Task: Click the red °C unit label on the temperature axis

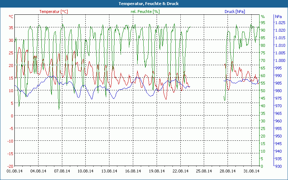Action: click(x=11, y=17)
